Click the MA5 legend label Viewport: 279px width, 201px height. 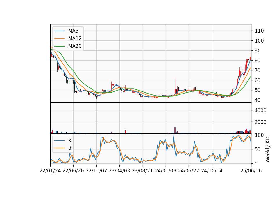(73, 31)
